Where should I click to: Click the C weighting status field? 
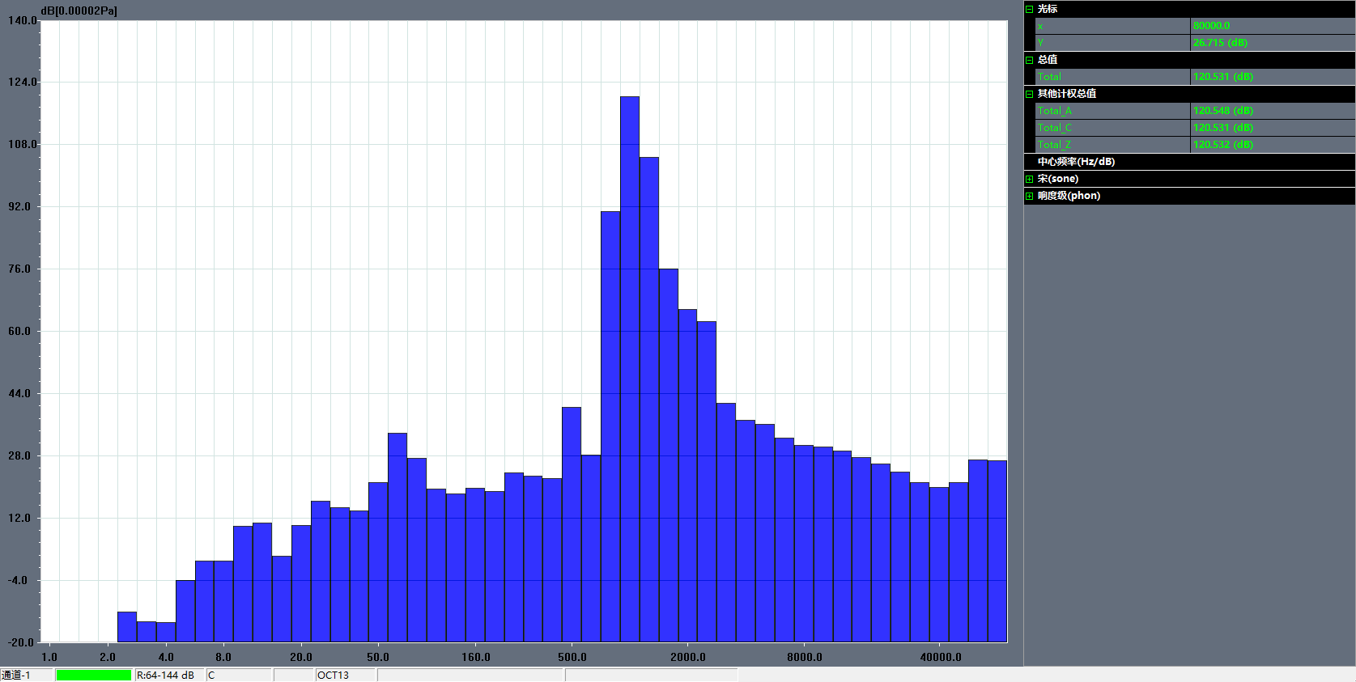tap(238, 675)
